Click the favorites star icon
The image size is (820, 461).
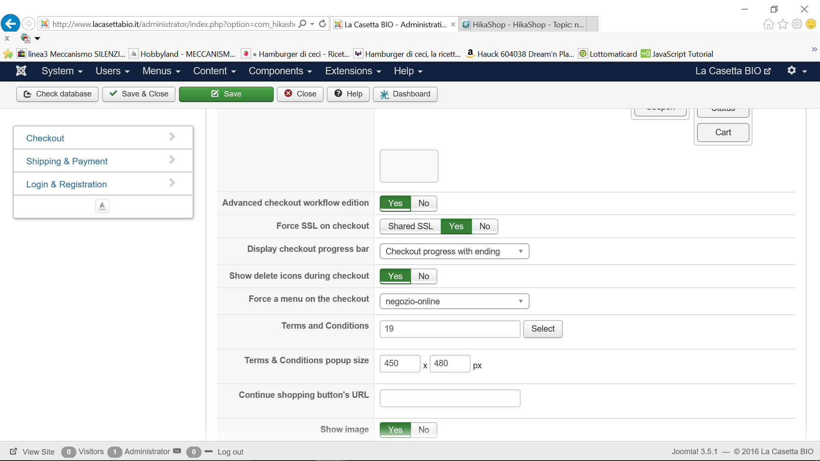782,24
